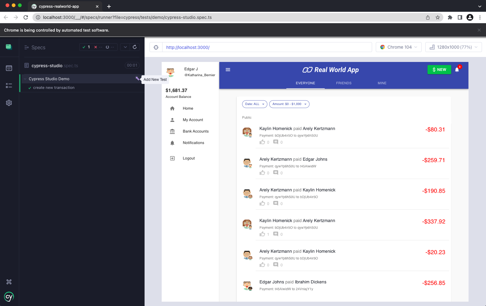Click the green NEW transaction button

pyautogui.click(x=439, y=70)
